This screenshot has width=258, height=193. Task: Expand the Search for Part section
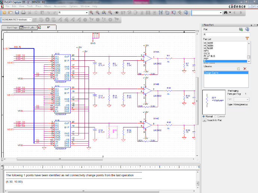204,120
